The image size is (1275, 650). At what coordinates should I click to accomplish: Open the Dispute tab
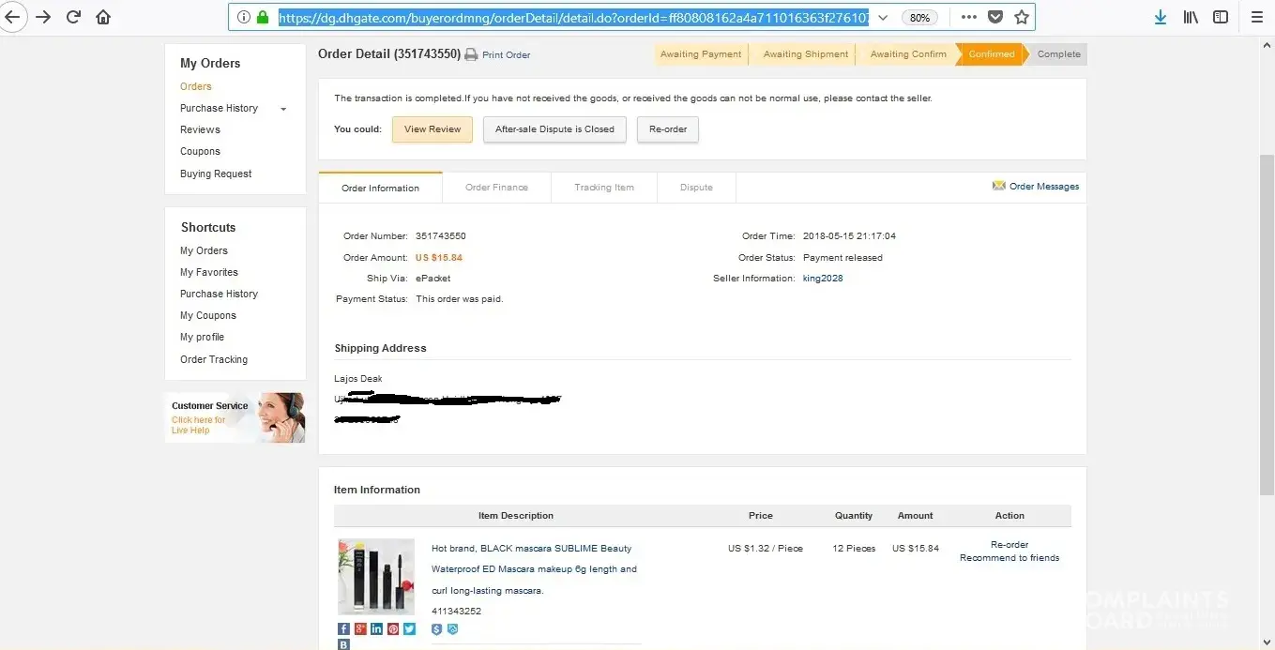(696, 188)
